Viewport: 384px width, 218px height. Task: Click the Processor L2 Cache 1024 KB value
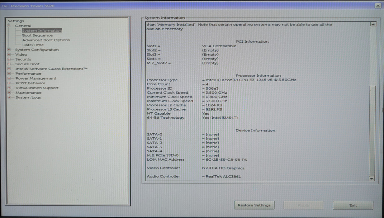click(214, 105)
